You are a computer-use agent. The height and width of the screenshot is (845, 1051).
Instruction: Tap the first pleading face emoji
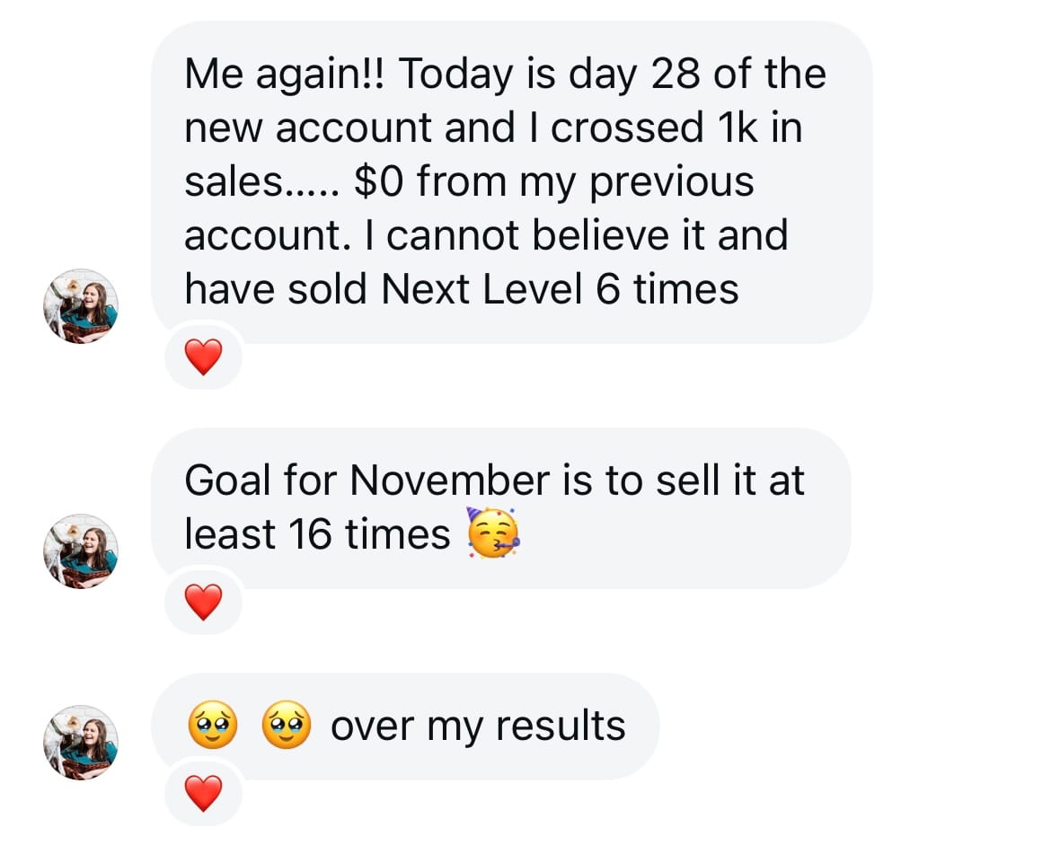213,726
